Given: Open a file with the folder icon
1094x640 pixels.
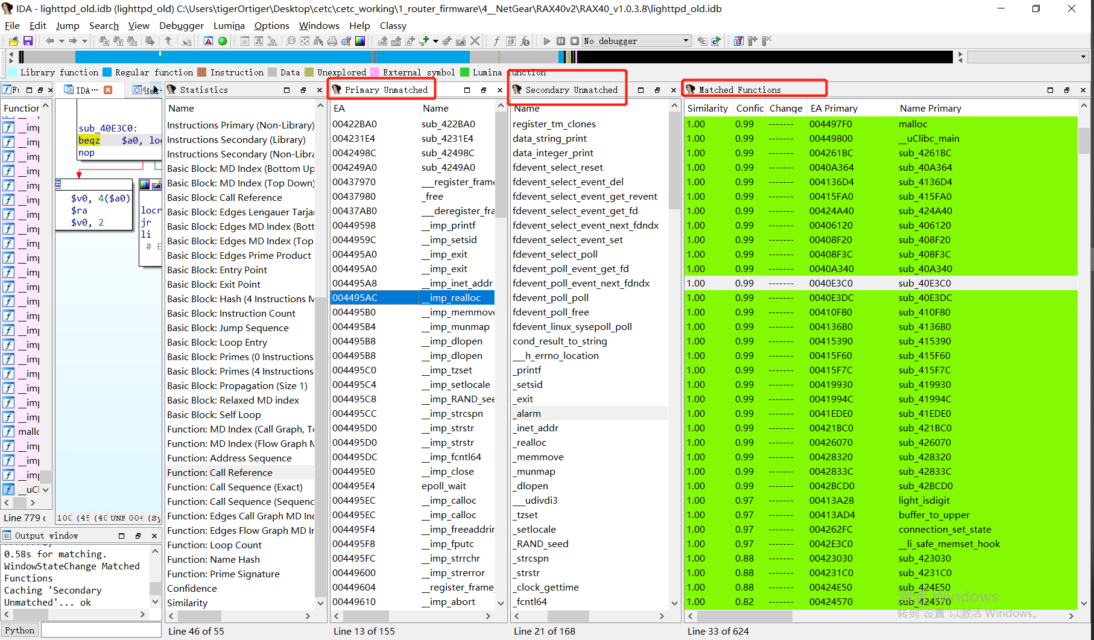Looking at the screenshot, I should point(13,41).
